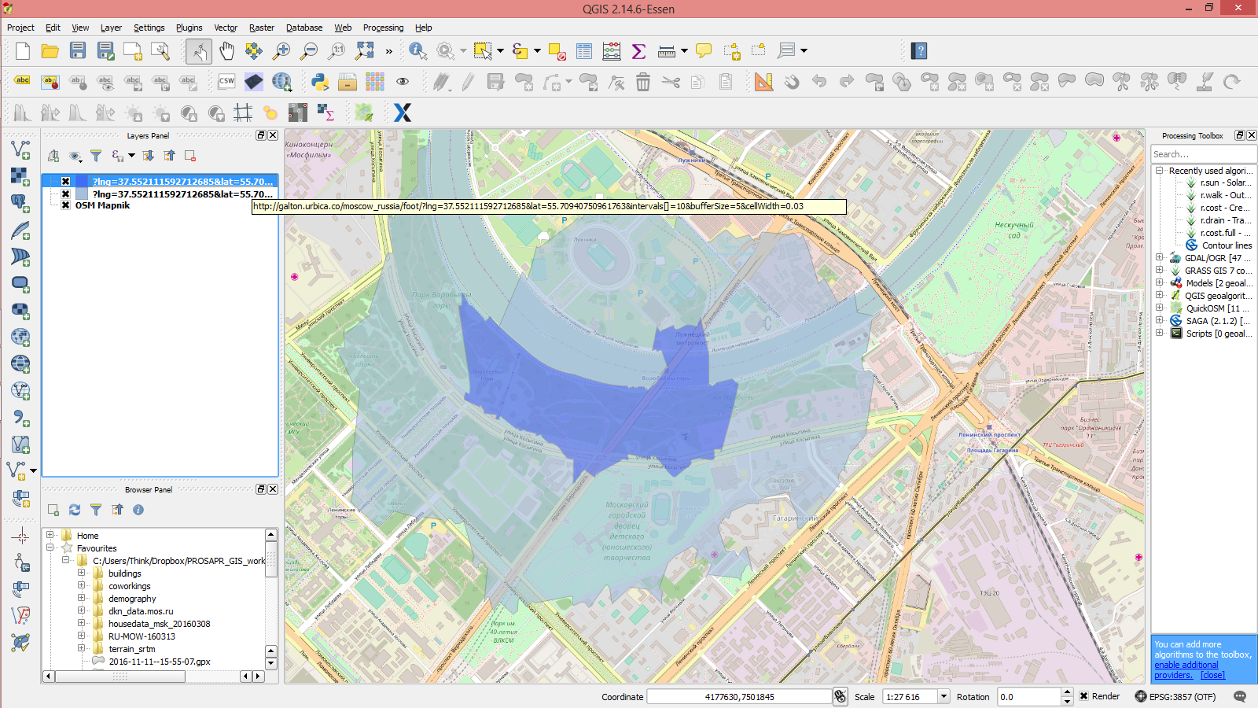Screen dimensions: 1258x708
Task: Open the Scale combo box dropdown
Action: click(x=943, y=696)
